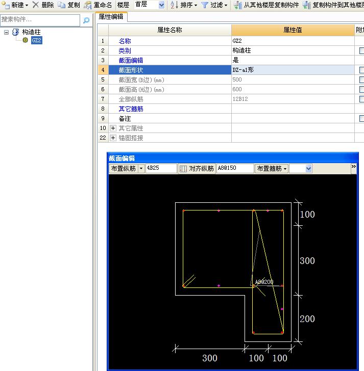
Task: Expand the 其它属性 row
Action: (113, 128)
